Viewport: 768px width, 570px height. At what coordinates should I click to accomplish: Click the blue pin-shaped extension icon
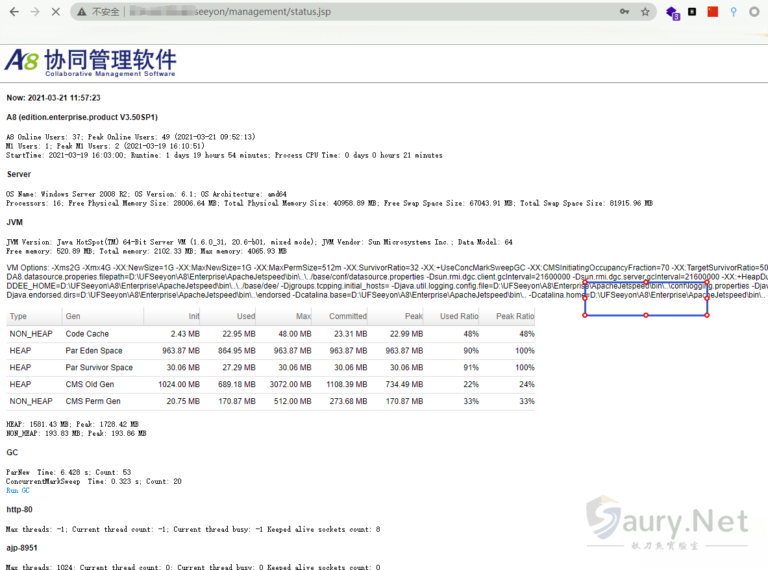tap(733, 12)
